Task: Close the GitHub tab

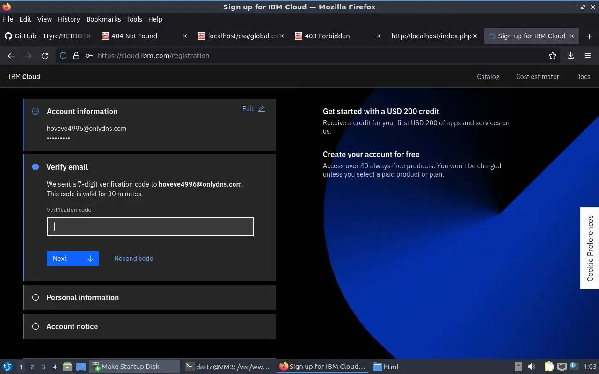Action: pyautogui.click(x=88, y=36)
